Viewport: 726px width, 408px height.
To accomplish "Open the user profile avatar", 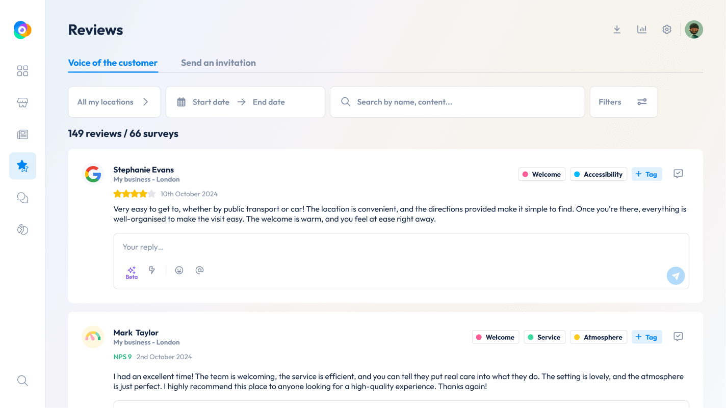I will (x=694, y=30).
